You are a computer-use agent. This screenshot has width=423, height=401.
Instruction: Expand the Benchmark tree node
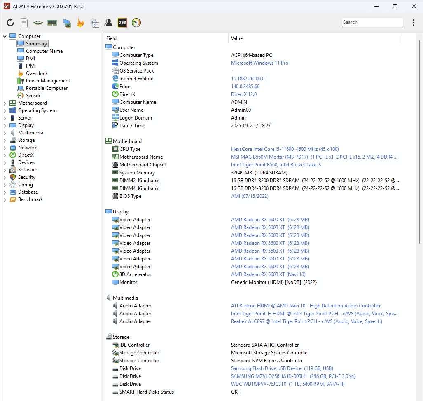point(5,199)
